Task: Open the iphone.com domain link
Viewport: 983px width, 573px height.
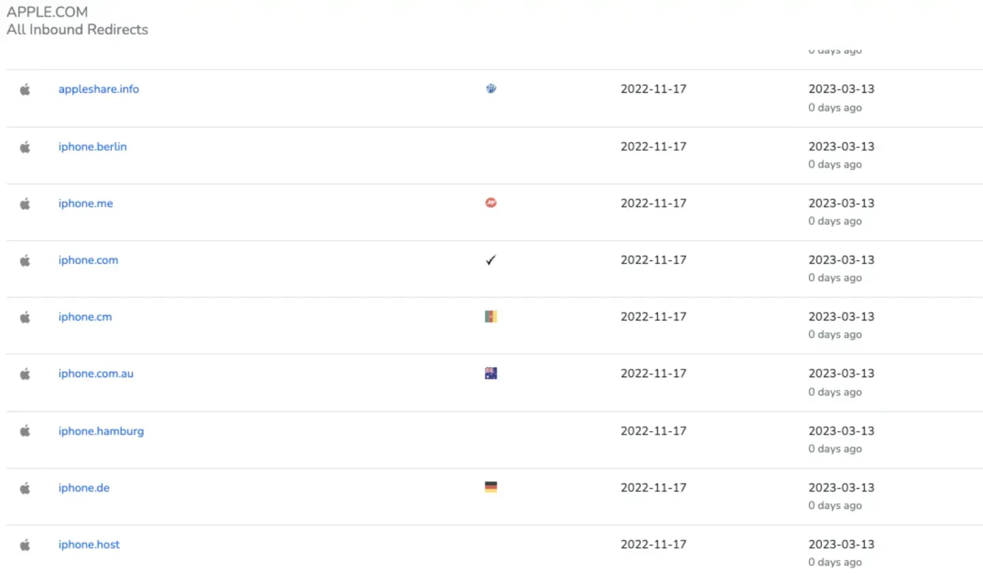Action: tap(88, 260)
